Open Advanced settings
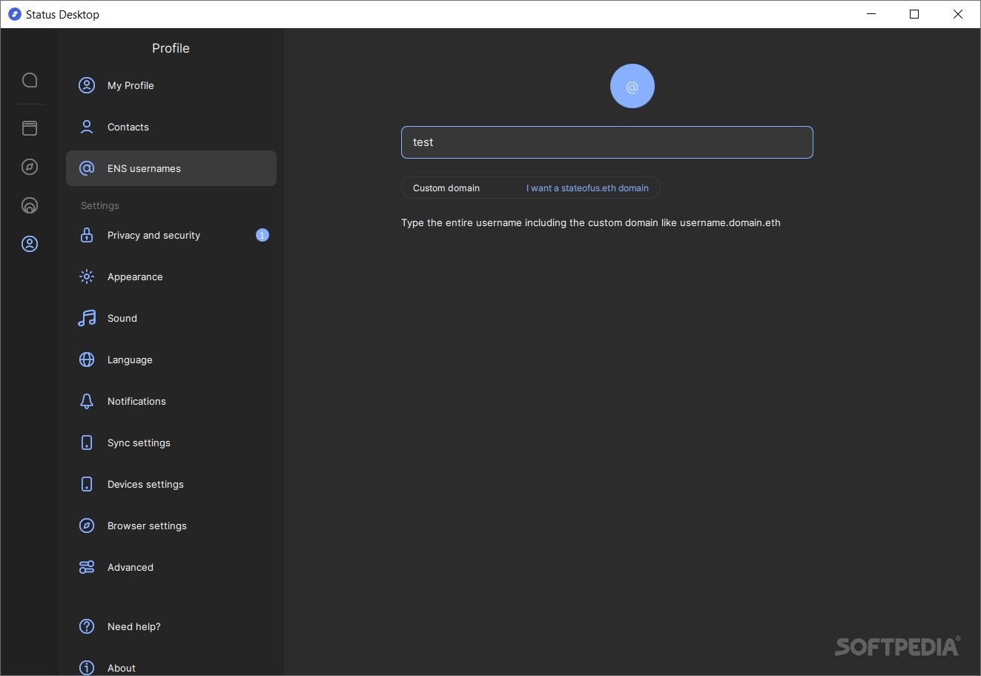 [x=171, y=567]
